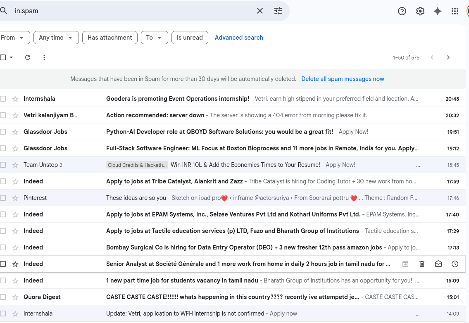Star the Vetri kalanjiyam B email
The image size is (469, 323).
pyautogui.click(x=15, y=115)
